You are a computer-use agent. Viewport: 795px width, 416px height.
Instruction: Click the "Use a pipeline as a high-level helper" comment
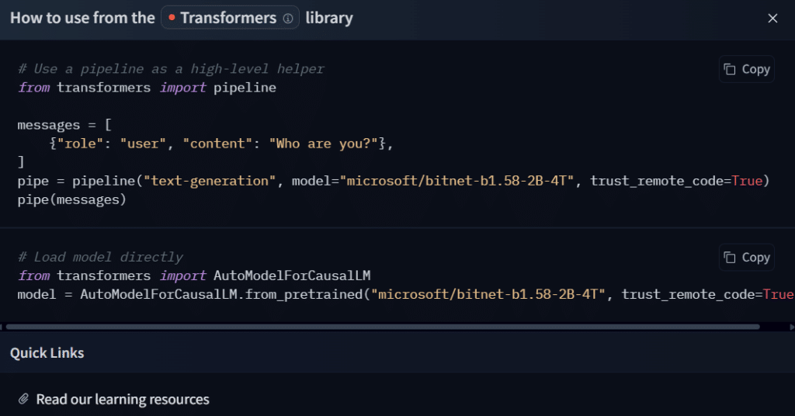pos(171,69)
